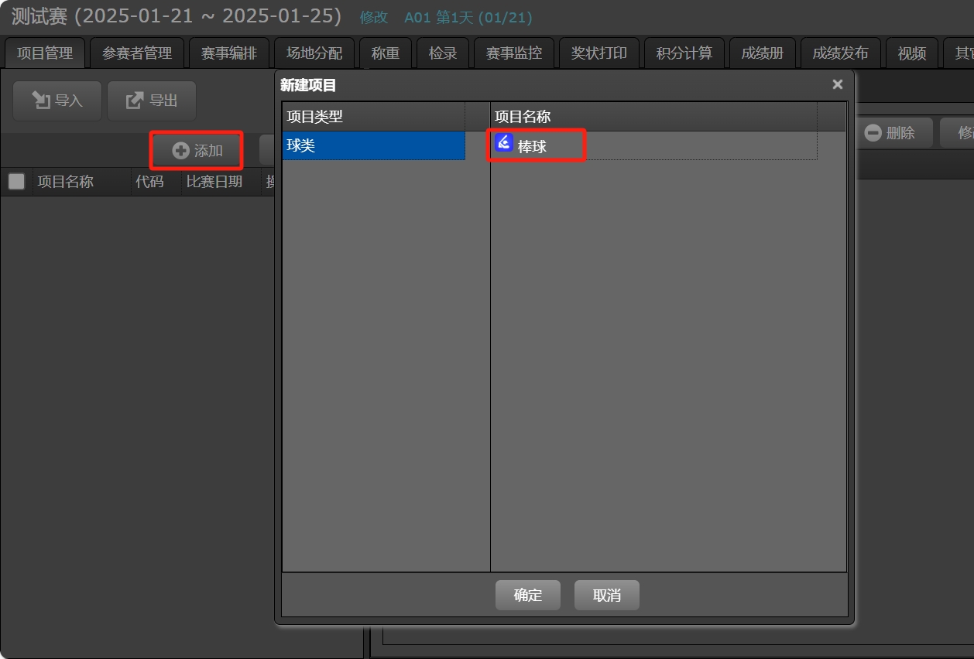Click the baseball sport icon
Image resolution: width=974 pixels, height=659 pixels.
coord(504,143)
